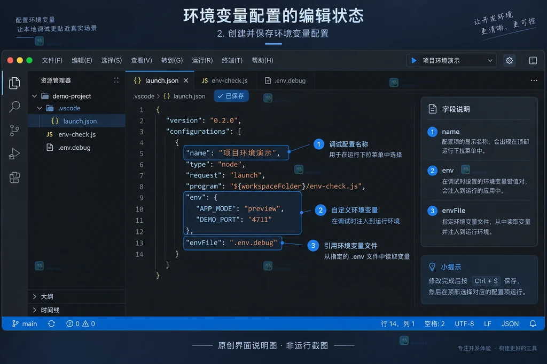Select launch.json in the file tree
This screenshot has width=547, height=364.
tap(76, 121)
